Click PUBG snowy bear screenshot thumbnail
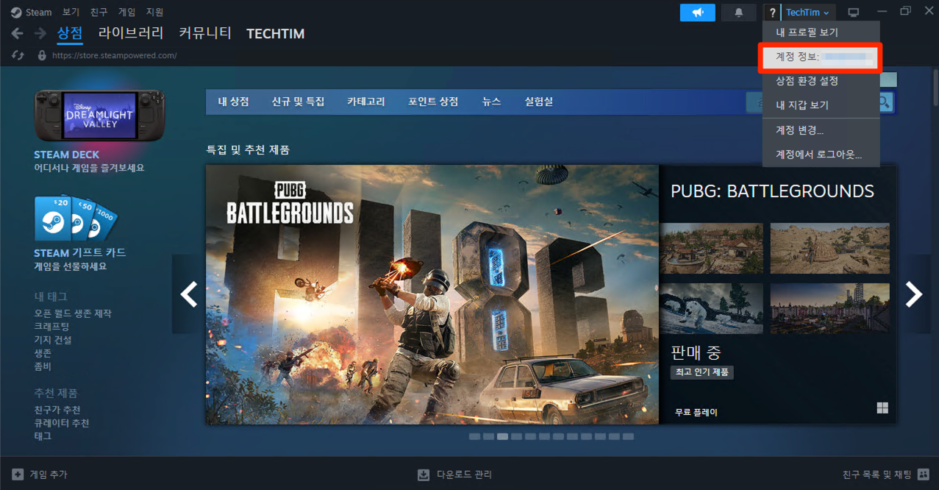 point(712,309)
